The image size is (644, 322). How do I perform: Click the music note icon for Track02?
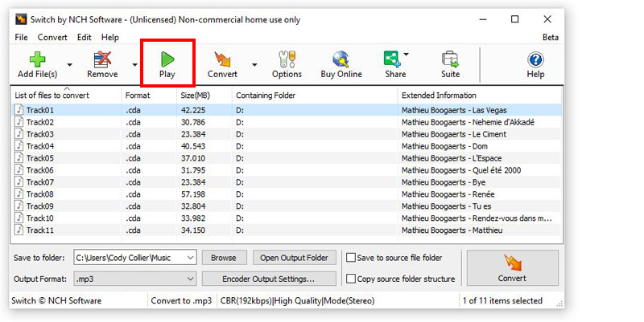[x=19, y=122]
